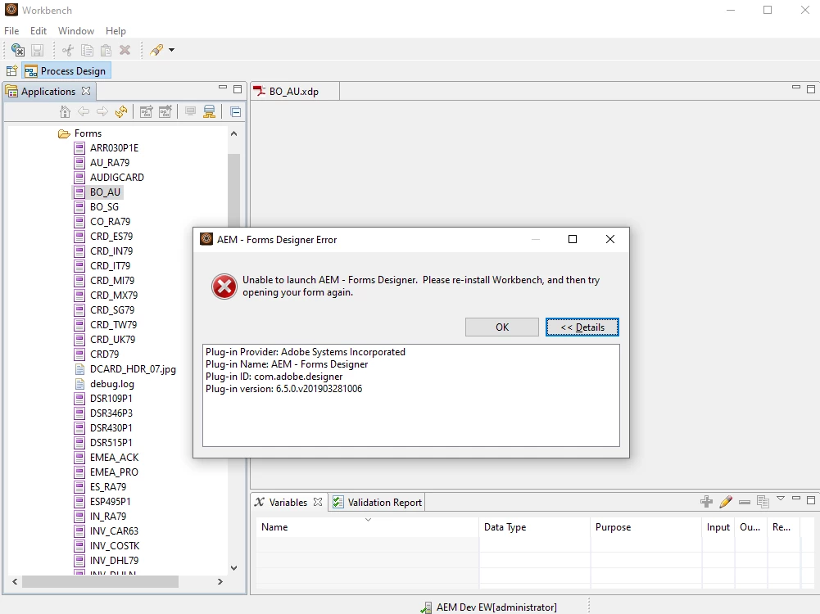Click the server deploy icon in Applications toolbar
Screen dimensions: 820x614
pyautogui.click(x=209, y=111)
